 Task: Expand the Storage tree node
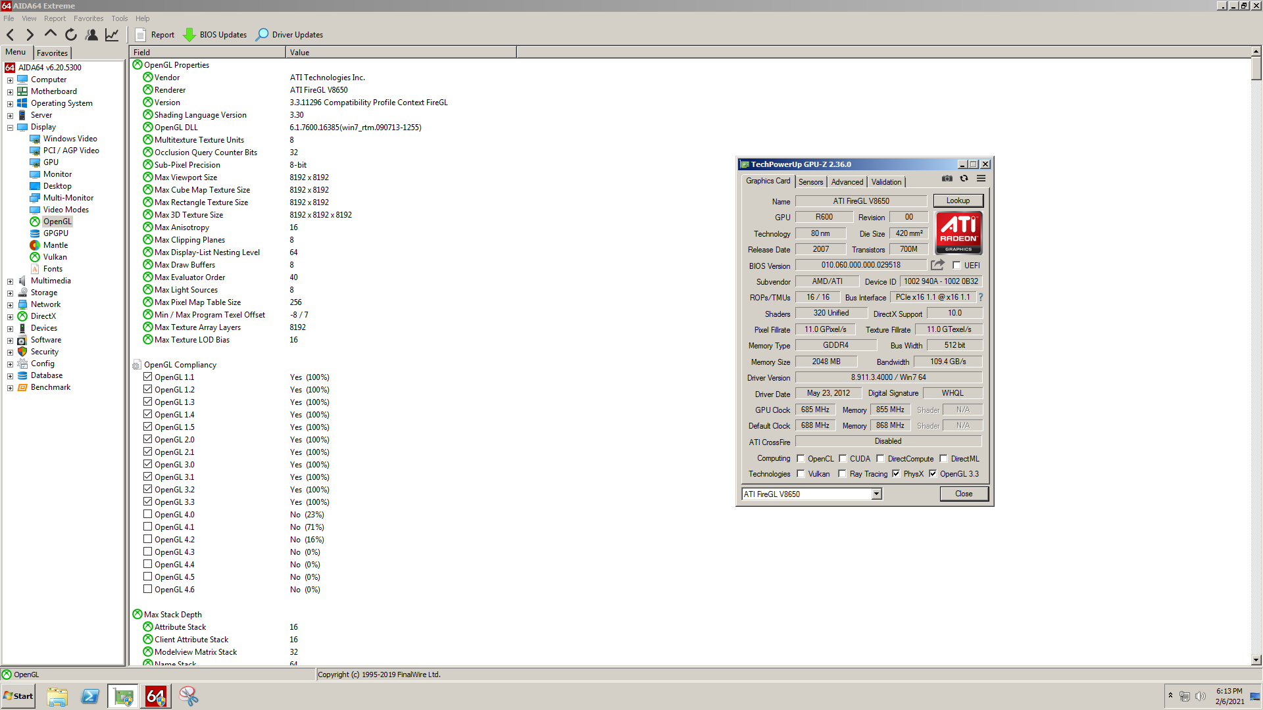tap(10, 293)
